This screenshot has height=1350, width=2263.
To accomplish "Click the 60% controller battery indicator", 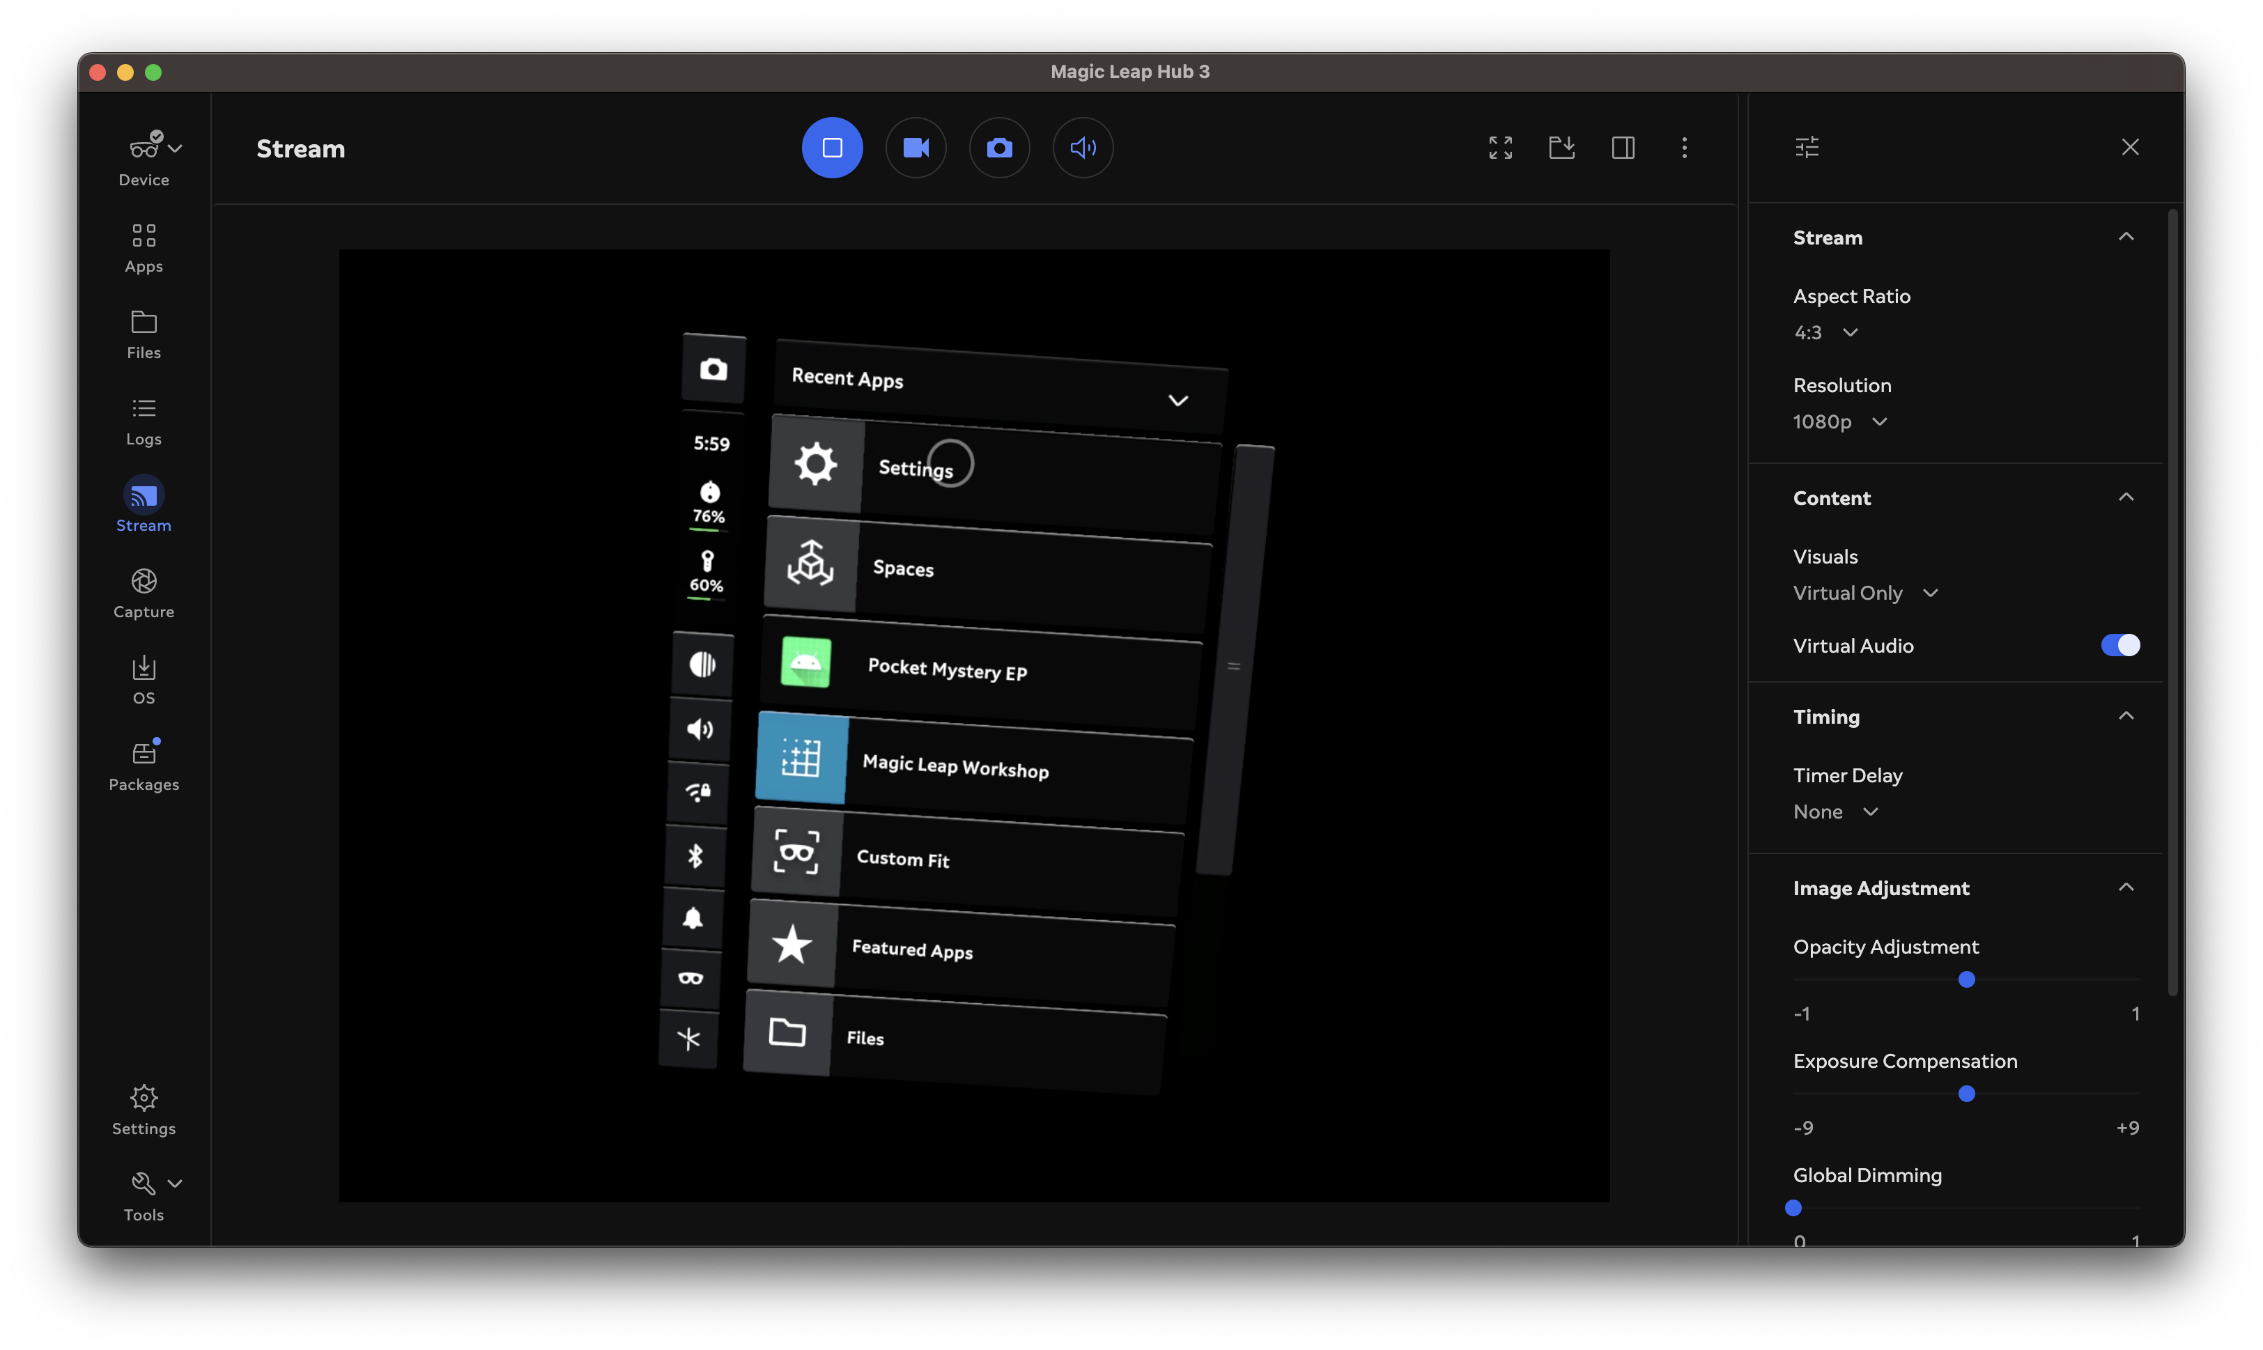I will tap(707, 573).
